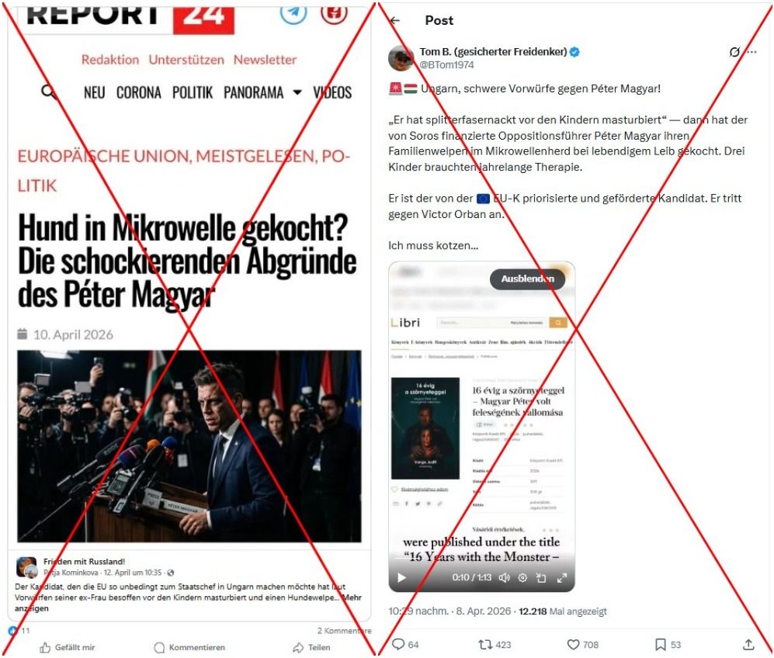Mute the video with the speaker icon

504,577
